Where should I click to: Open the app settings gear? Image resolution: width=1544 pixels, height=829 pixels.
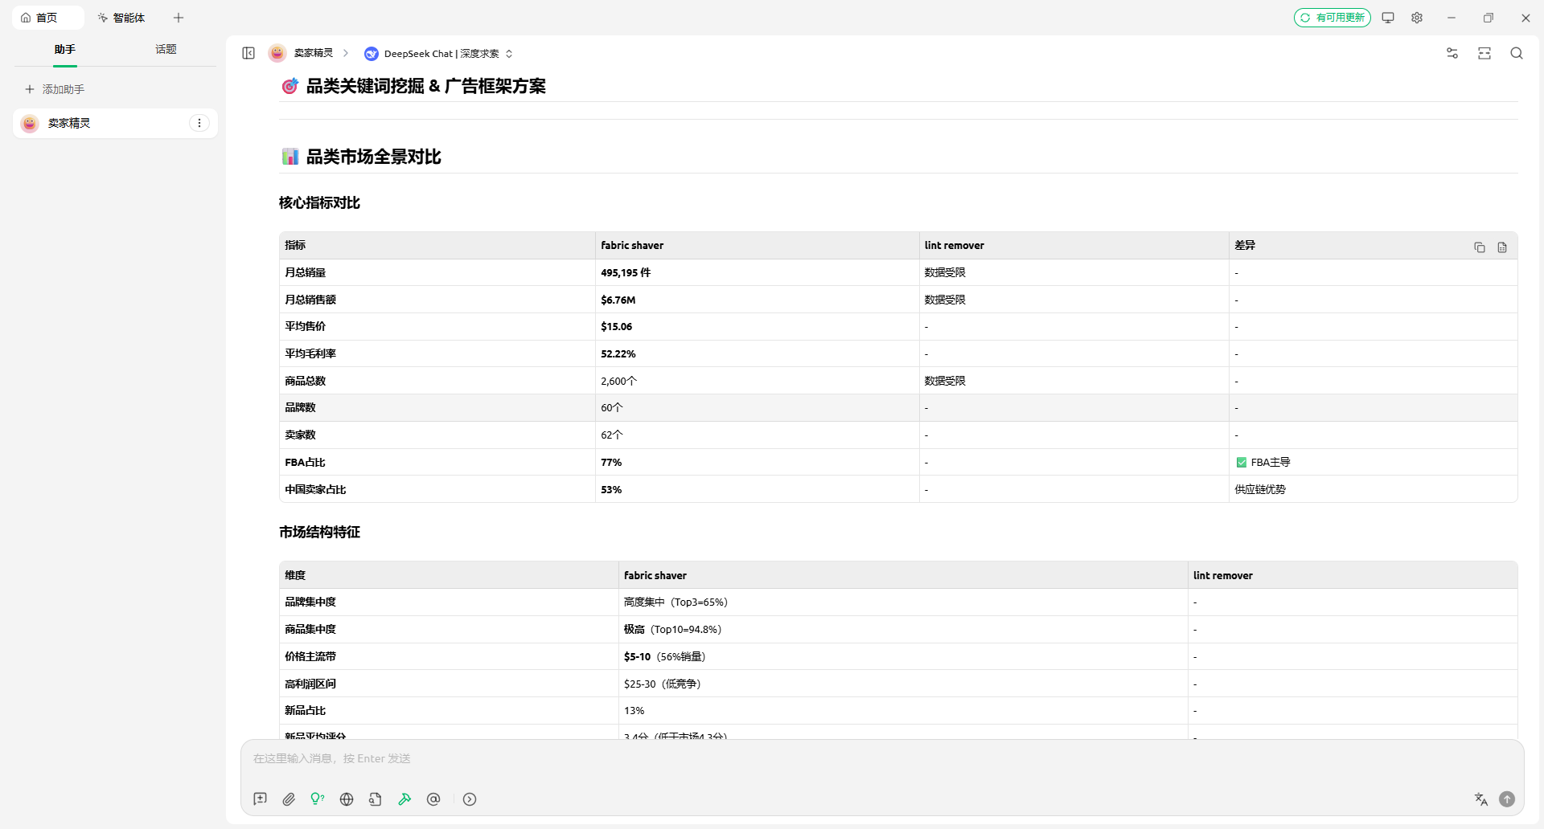coord(1417,18)
